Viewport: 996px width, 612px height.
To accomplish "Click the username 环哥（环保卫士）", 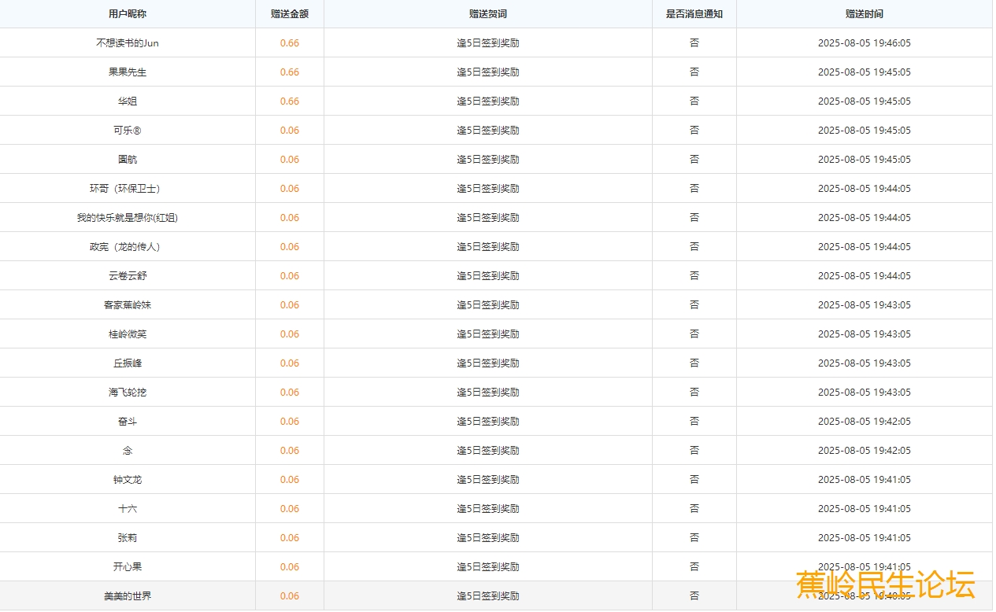I will tap(127, 189).
